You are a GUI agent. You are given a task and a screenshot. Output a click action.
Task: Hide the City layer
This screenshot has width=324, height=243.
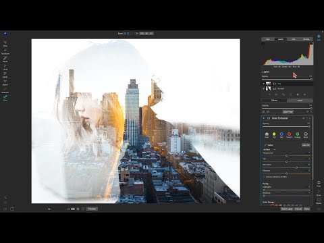[263, 84]
